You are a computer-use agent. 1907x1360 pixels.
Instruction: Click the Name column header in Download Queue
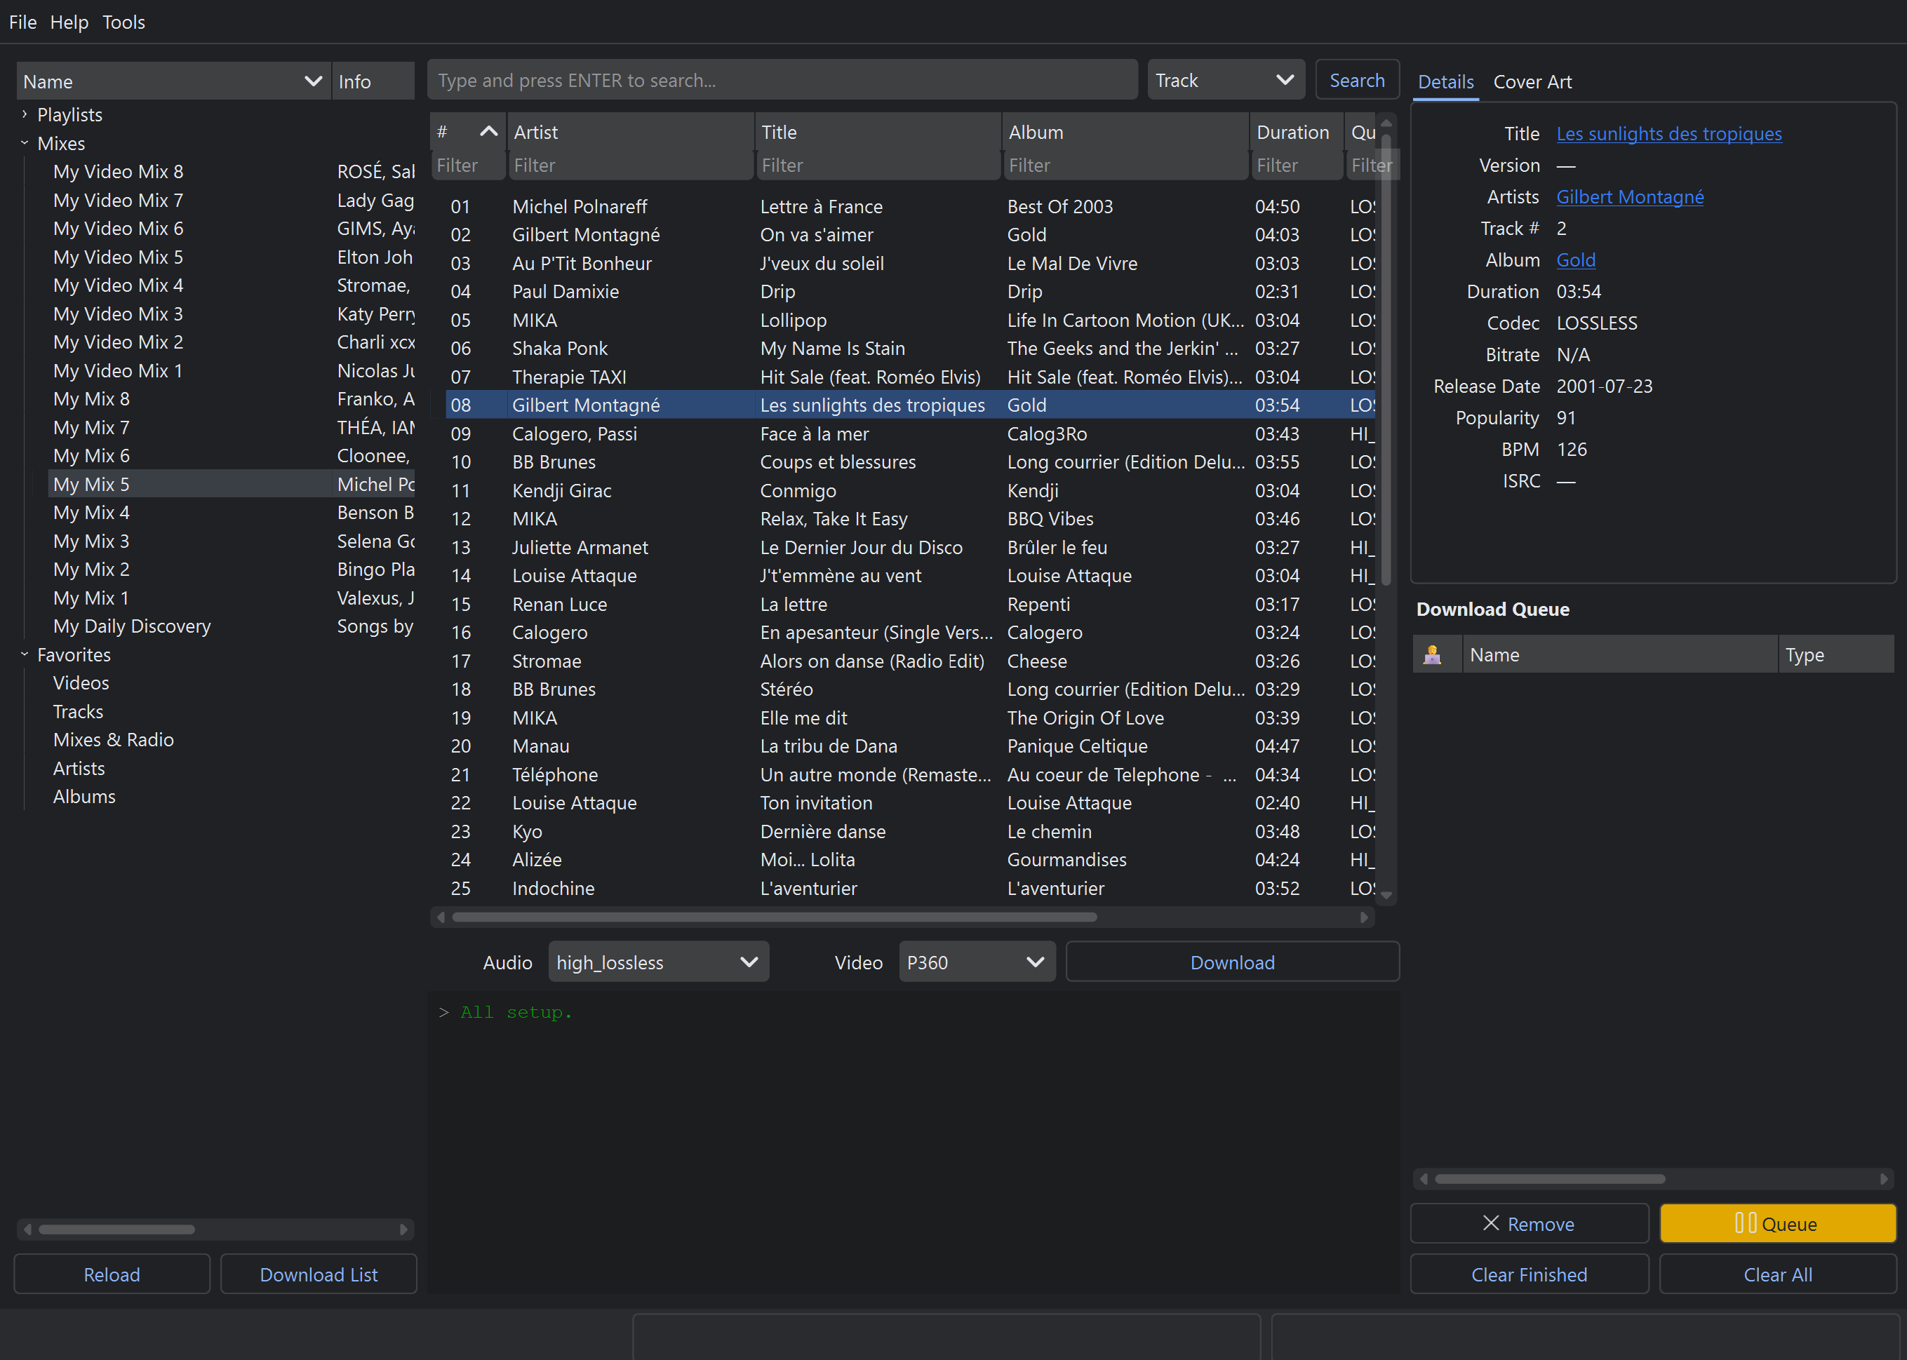[1620, 655]
